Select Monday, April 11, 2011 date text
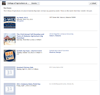Image resolution: width=100 pixels, height=95 pixels. [x=27, y=69]
